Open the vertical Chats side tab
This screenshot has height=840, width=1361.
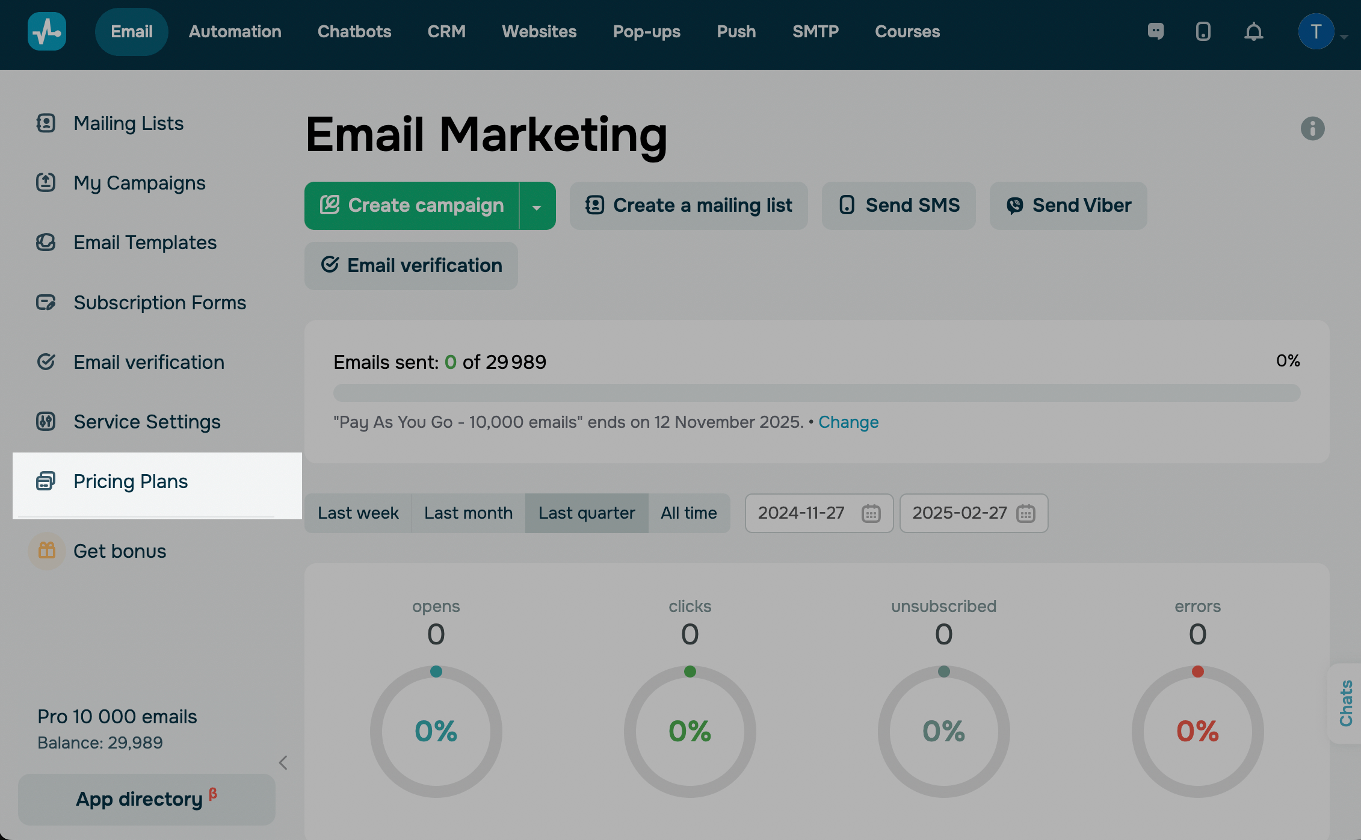tap(1345, 703)
